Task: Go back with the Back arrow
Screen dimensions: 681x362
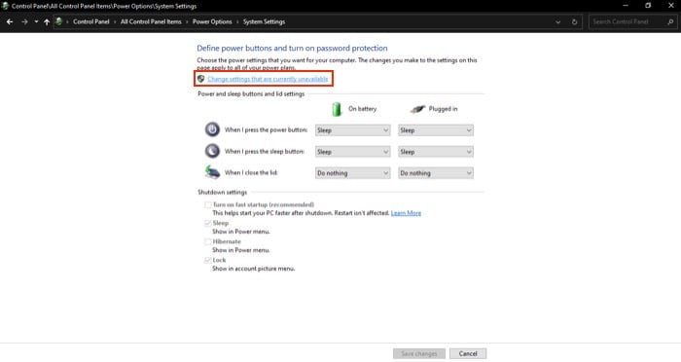Action: pyautogui.click(x=10, y=21)
